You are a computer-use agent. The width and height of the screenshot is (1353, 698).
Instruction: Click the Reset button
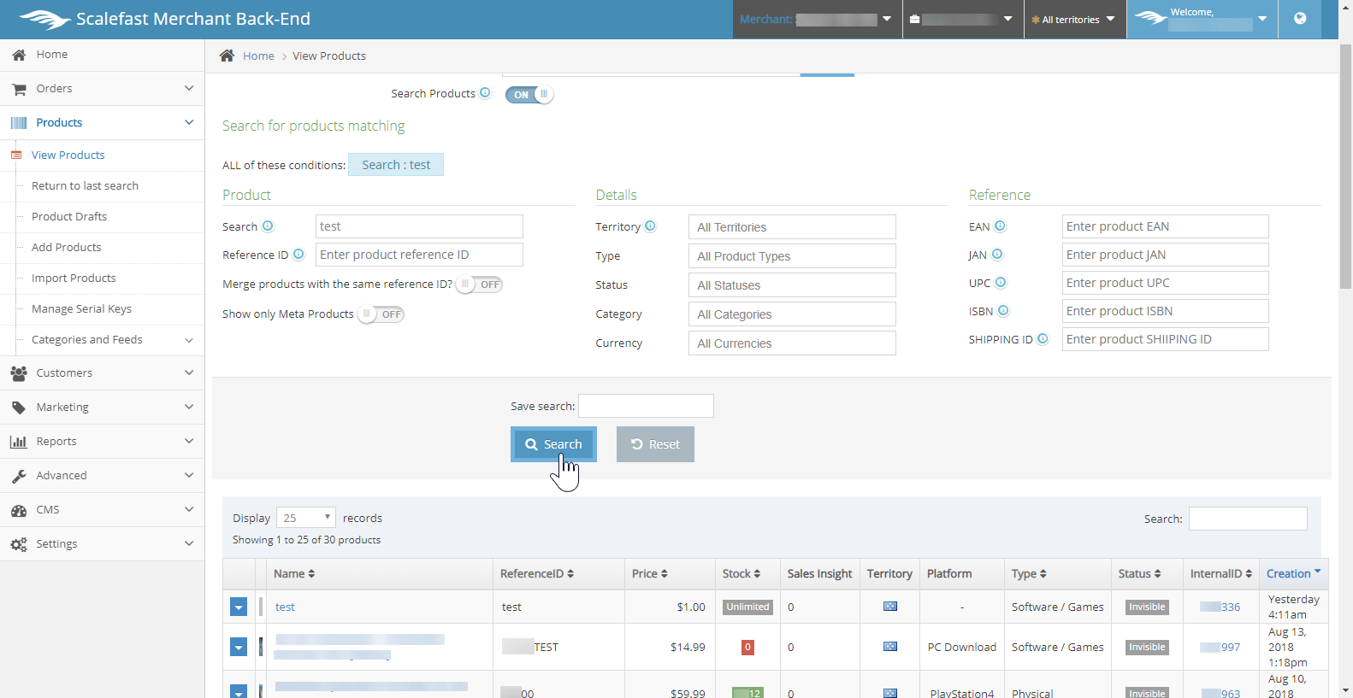(655, 444)
